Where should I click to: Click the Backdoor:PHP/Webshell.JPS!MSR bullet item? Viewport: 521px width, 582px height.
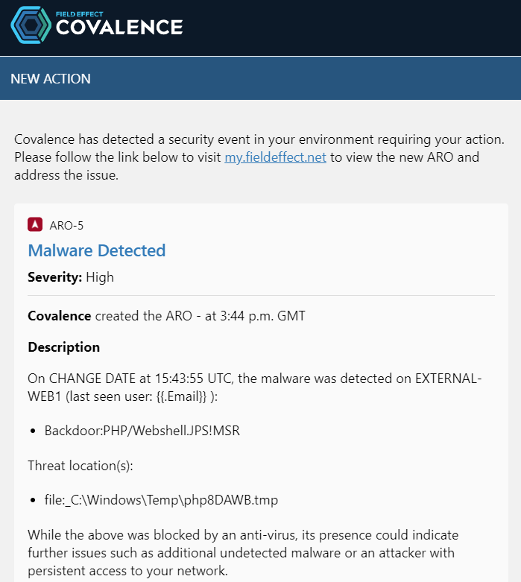pos(142,431)
